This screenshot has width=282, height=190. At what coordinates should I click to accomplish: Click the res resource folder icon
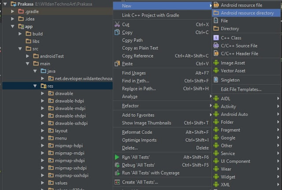[x=44, y=86]
